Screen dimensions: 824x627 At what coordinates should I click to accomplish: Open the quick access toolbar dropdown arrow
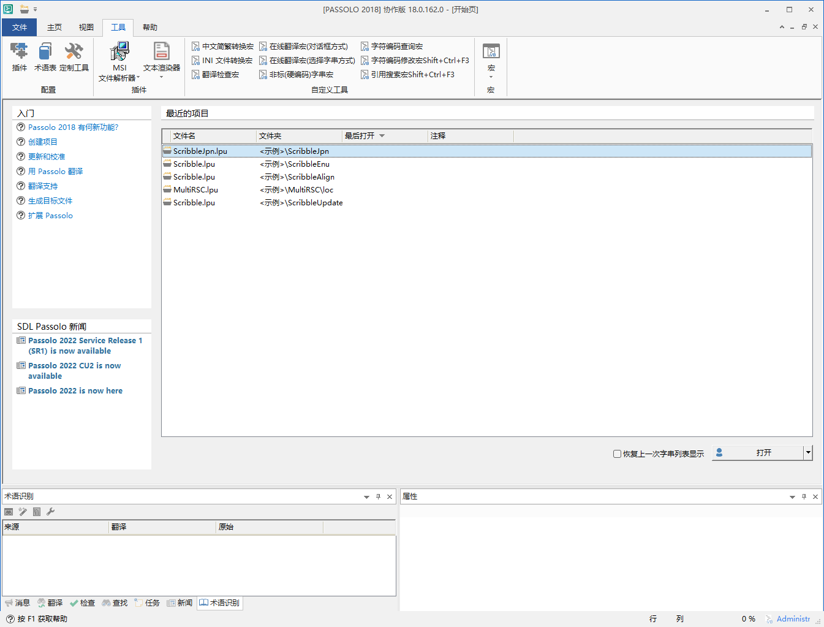pyautogui.click(x=35, y=9)
